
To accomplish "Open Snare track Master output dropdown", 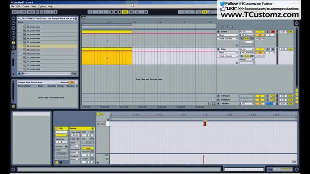I will pyautogui.click(x=247, y=42).
